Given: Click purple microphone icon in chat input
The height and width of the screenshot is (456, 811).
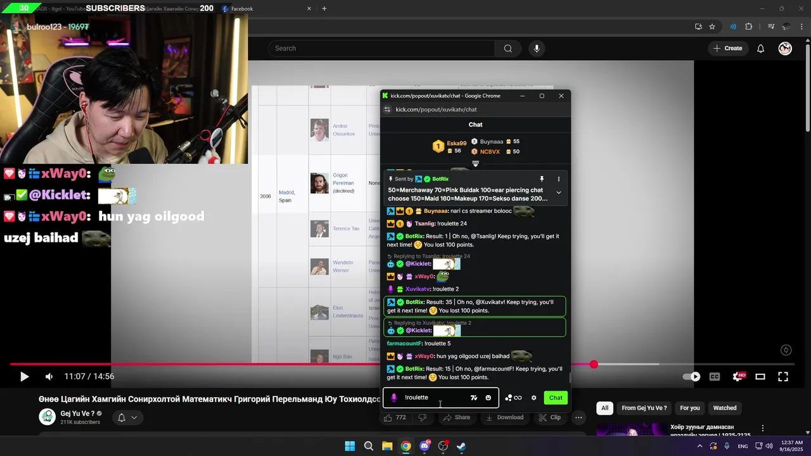Looking at the screenshot, I should click(393, 398).
